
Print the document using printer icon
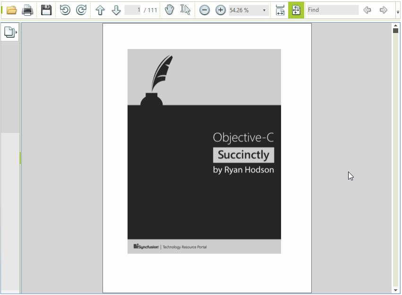click(27, 10)
